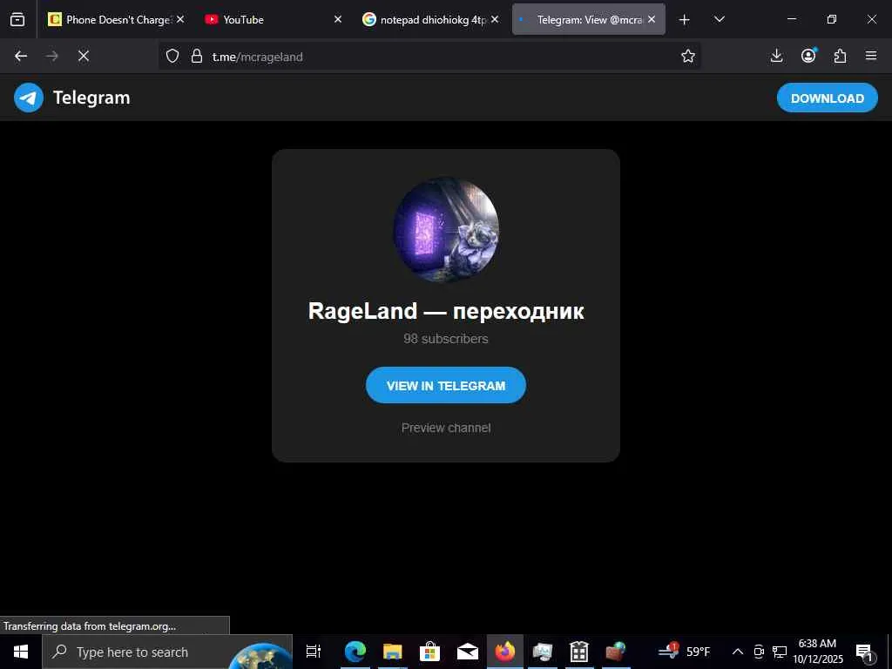The image size is (892, 669).
Task: Click the Telegram paper plane logo
Action: 29,98
